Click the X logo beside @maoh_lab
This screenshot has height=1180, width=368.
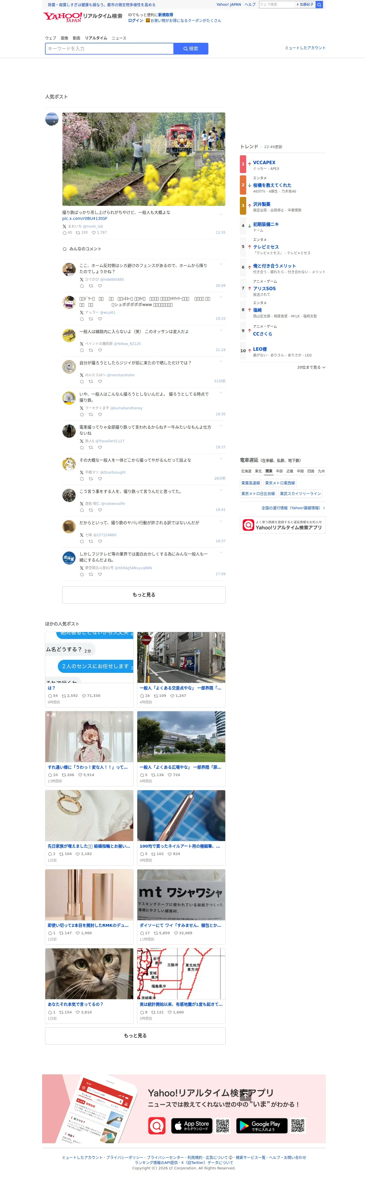[64, 226]
